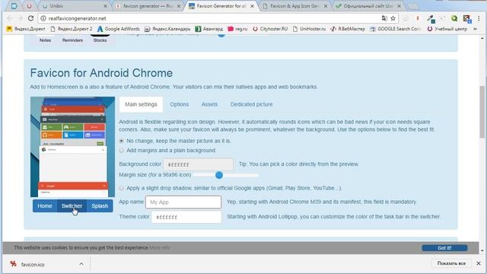Click the translate page icon
The width and height of the screenshot is (487, 274).
384,18
